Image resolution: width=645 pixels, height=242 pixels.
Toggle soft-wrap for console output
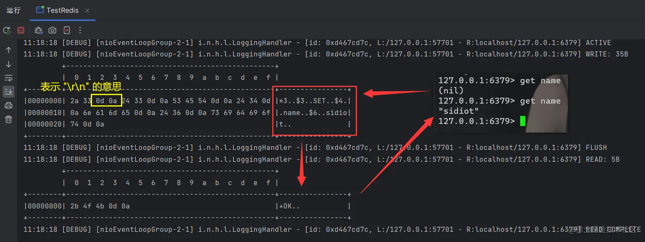point(8,78)
